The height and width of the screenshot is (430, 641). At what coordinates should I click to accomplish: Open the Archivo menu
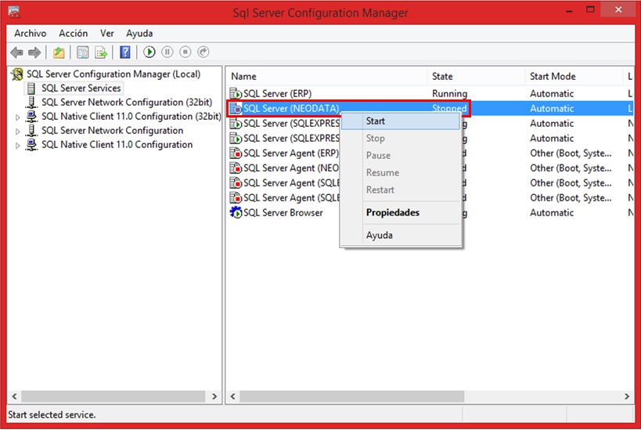pos(31,33)
